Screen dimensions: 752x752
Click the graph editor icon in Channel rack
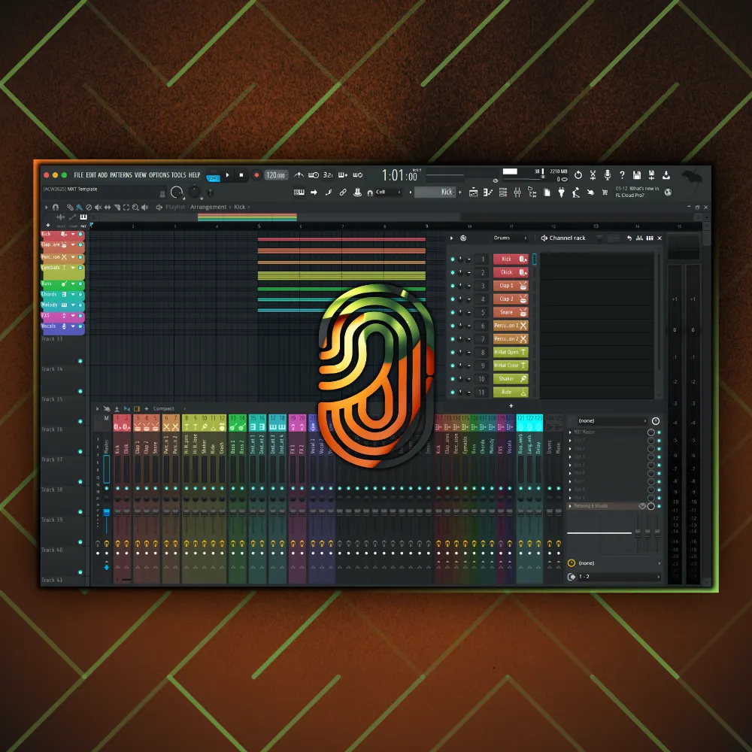click(x=639, y=238)
